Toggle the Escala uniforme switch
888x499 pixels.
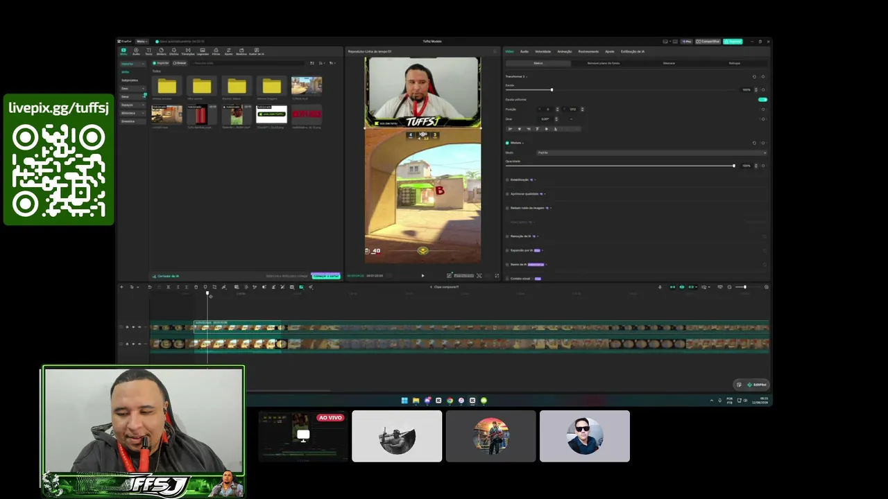(x=762, y=100)
